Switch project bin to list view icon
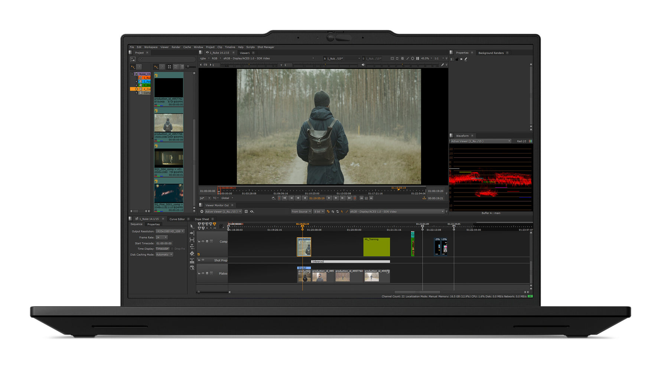The height and width of the screenshot is (368, 661). tap(182, 67)
